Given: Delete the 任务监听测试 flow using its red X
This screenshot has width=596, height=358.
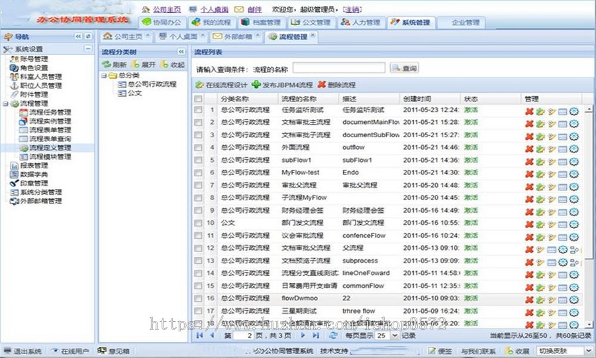Looking at the screenshot, I should [529, 111].
